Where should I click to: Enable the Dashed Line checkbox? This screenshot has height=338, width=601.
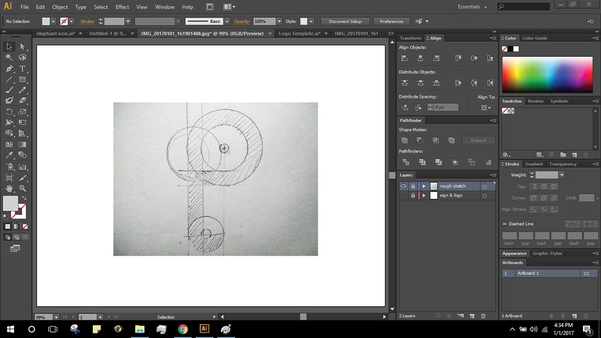[504, 224]
